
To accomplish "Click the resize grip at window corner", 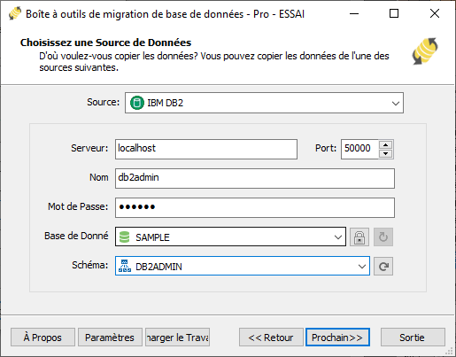I will [449, 351].
